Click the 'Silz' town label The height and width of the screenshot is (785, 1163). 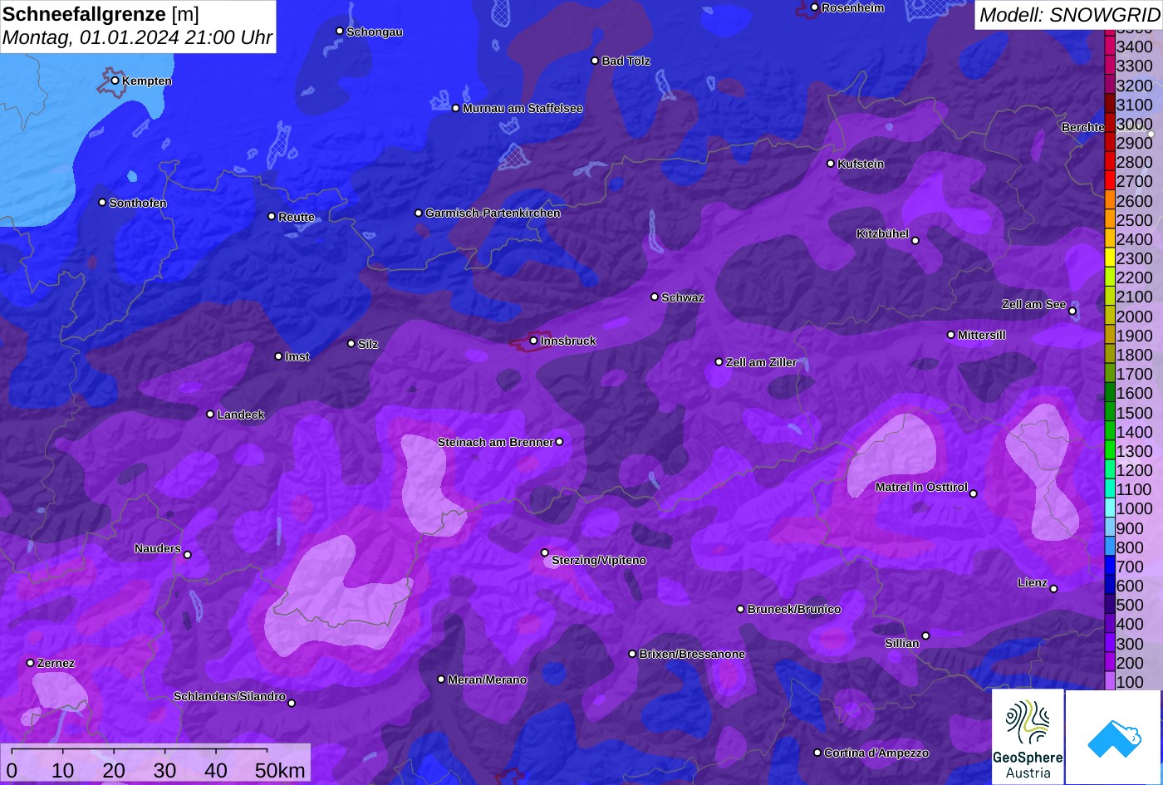368,345
